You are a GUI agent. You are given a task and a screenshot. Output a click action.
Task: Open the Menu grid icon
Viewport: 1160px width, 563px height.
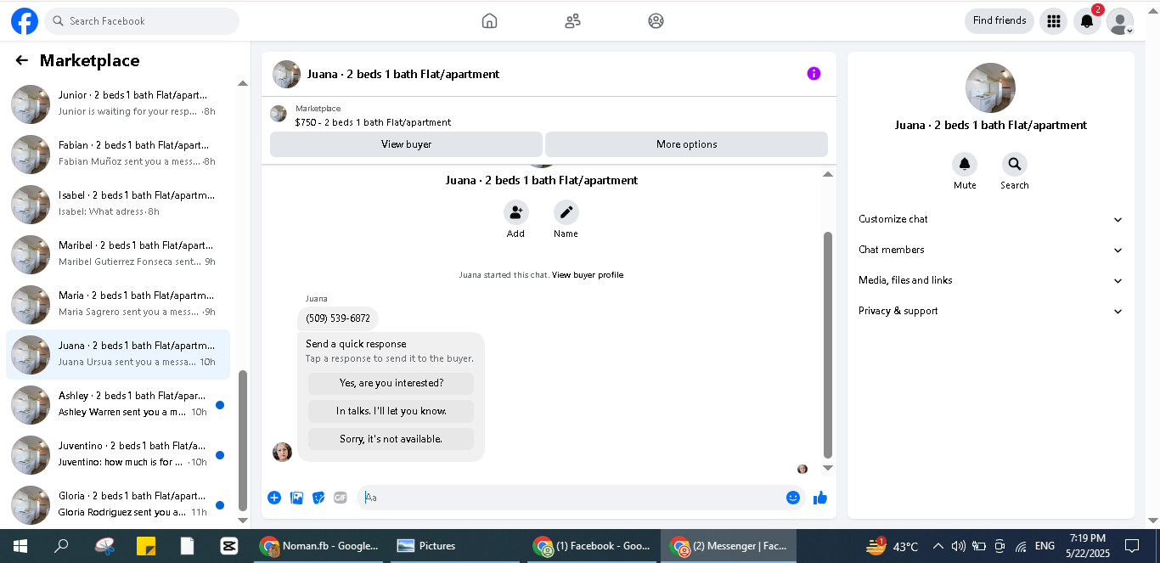1053,21
